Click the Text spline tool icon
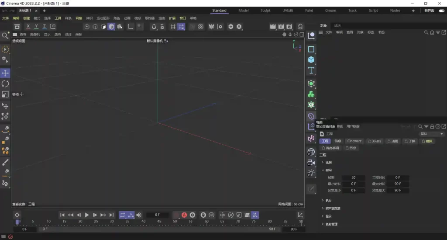447x240 pixels. tap(311, 70)
